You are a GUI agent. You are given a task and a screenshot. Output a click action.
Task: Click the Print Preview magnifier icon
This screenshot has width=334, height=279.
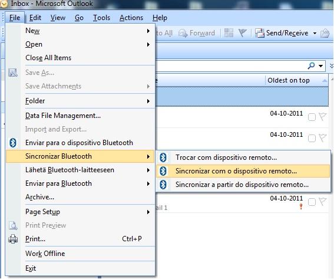[13, 225]
